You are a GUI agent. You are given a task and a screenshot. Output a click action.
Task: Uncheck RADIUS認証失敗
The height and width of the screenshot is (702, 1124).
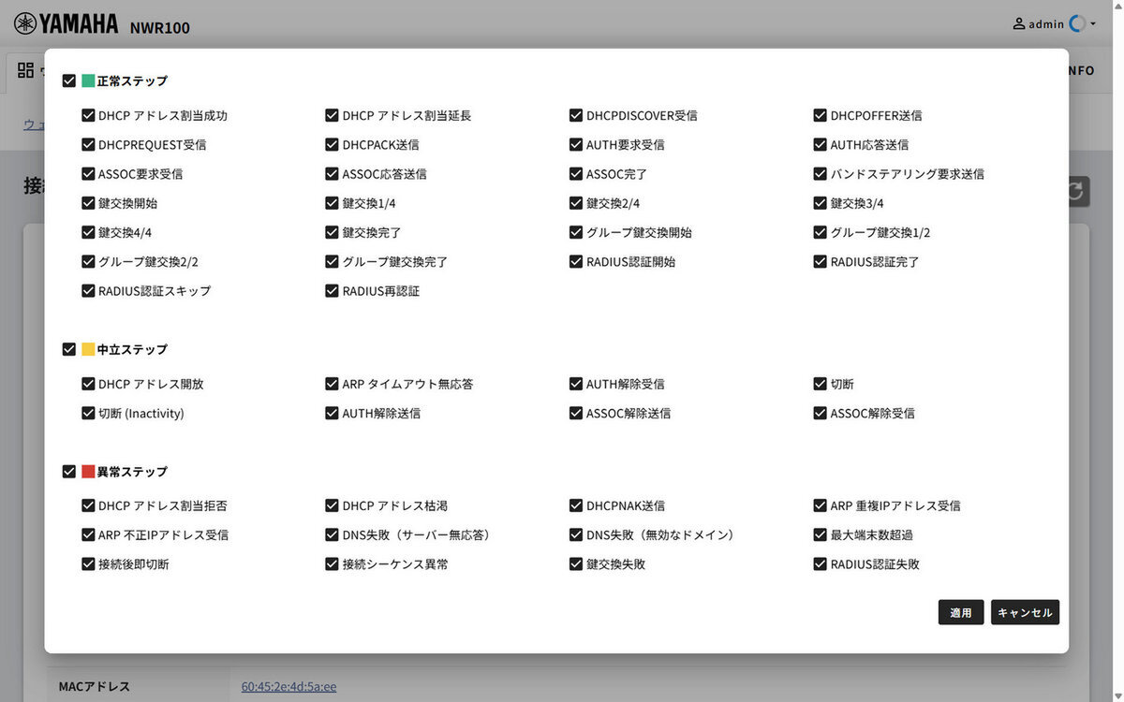pos(821,564)
